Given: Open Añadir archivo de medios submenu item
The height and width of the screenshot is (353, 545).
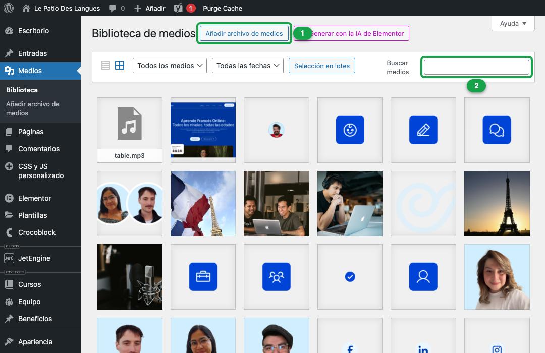Looking at the screenshot, I should coord(33,108).
